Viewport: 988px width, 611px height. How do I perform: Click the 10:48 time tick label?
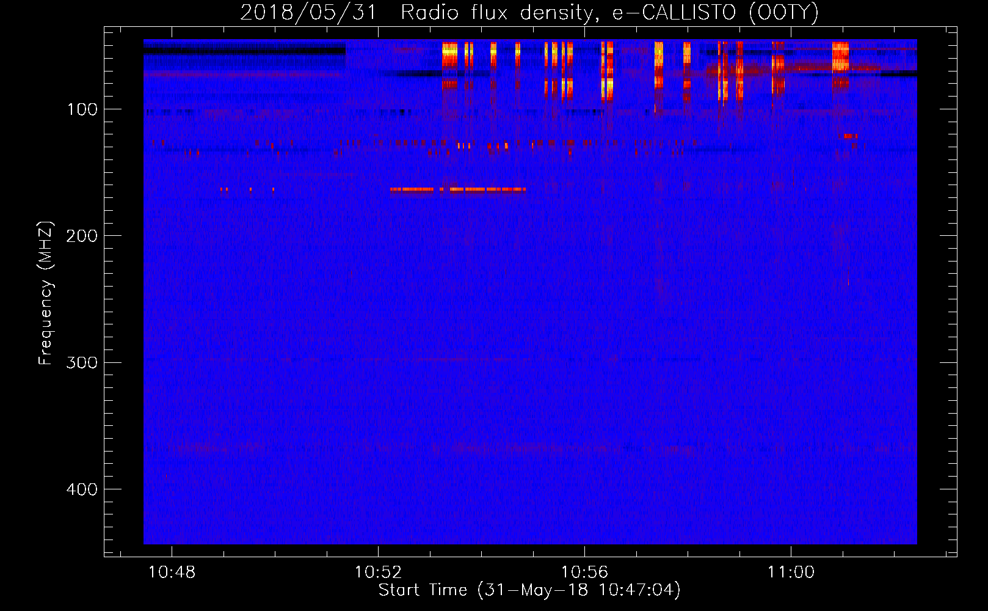coord(172,573)
